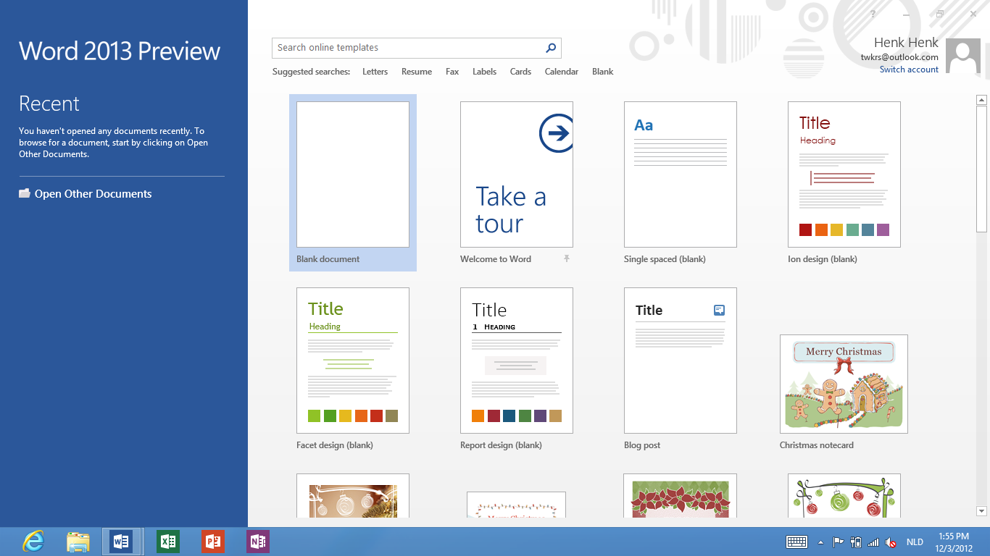Launch OneNote from the taskbar
Screen dimensions: 990x556
pos(257,542)
